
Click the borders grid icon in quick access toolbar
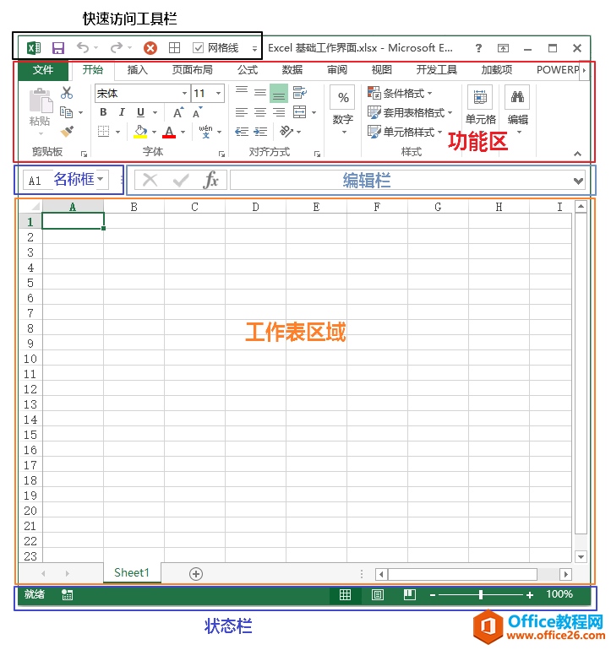tap(174, 48)
